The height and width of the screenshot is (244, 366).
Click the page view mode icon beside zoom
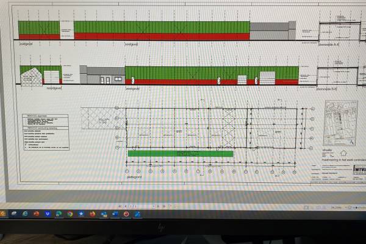(306, 207)
